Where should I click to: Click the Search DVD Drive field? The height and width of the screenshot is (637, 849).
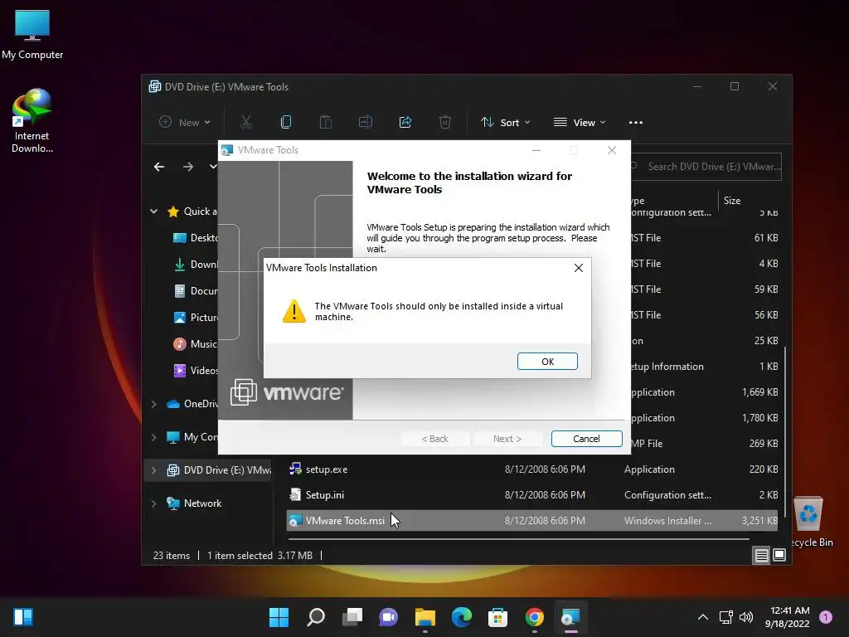pyautogui.click(x=706, y=167)
